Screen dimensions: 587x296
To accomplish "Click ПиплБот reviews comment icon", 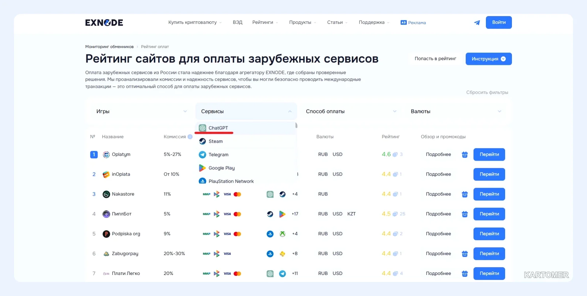I will tap(395, 214).
